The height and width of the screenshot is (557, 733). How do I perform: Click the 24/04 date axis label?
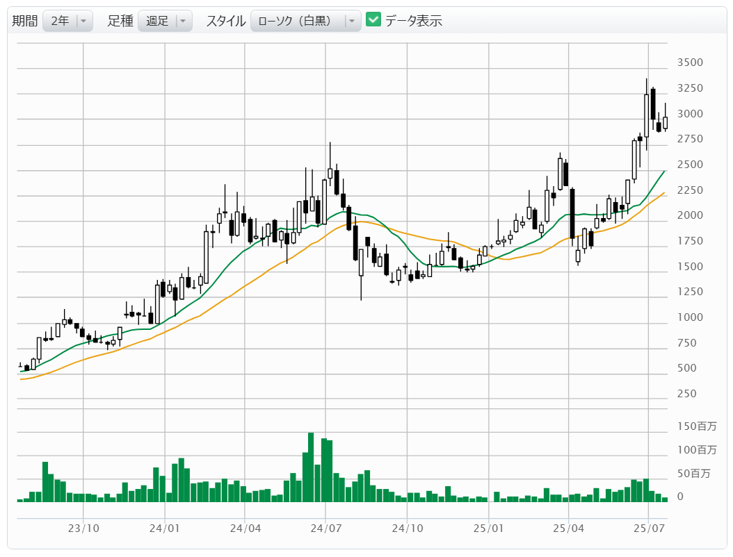245,529
